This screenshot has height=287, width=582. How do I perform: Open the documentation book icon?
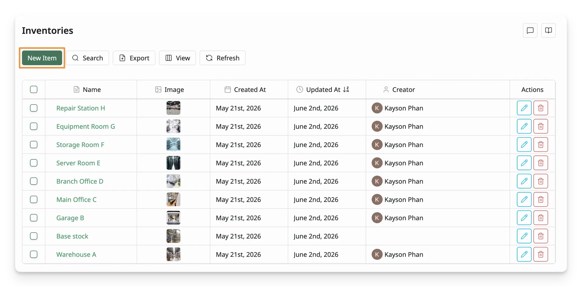coord(548,31)
